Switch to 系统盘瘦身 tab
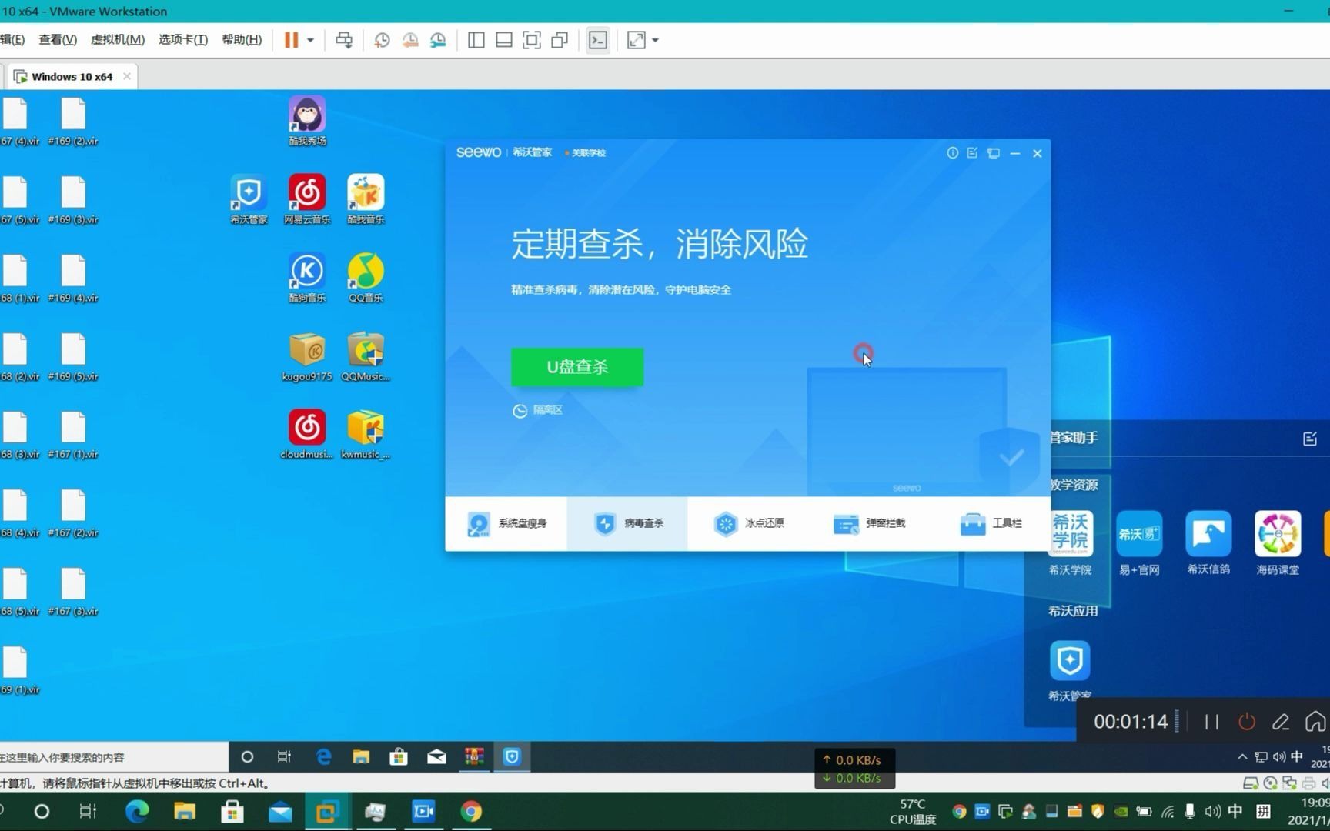Viewport: 1330px width, 831px height. [x=506, y=523]
